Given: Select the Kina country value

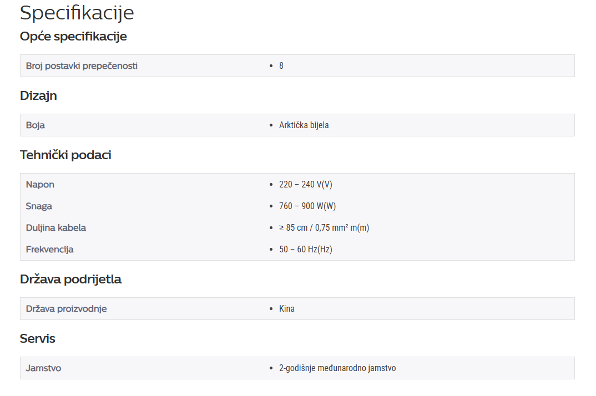Looking at the screenshot, I should tap(286, 308).
